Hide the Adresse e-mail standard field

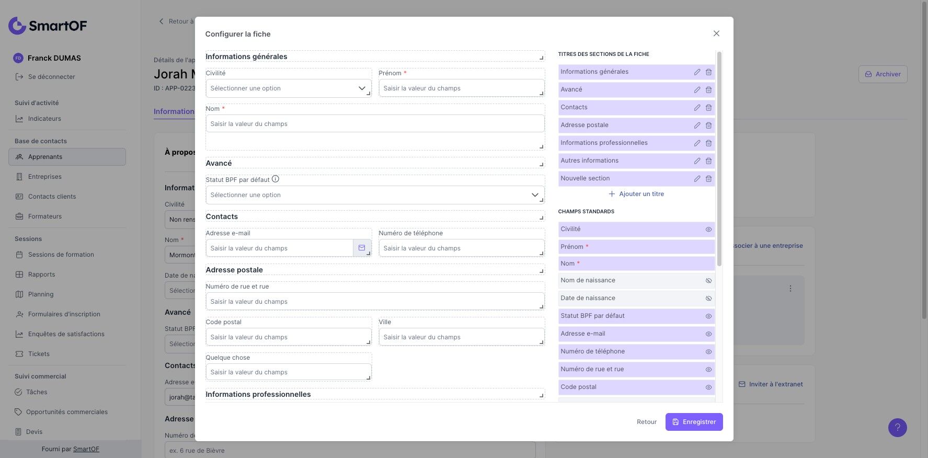(x=708, y=334)
